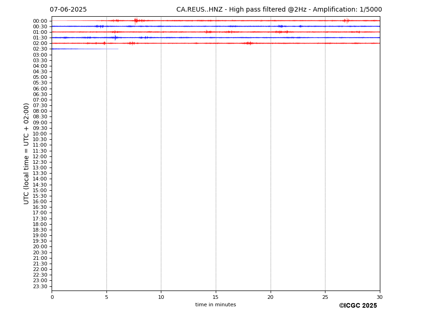Click the 23:30 time row label
Screen dimensions: 431x323
point(40,286)
